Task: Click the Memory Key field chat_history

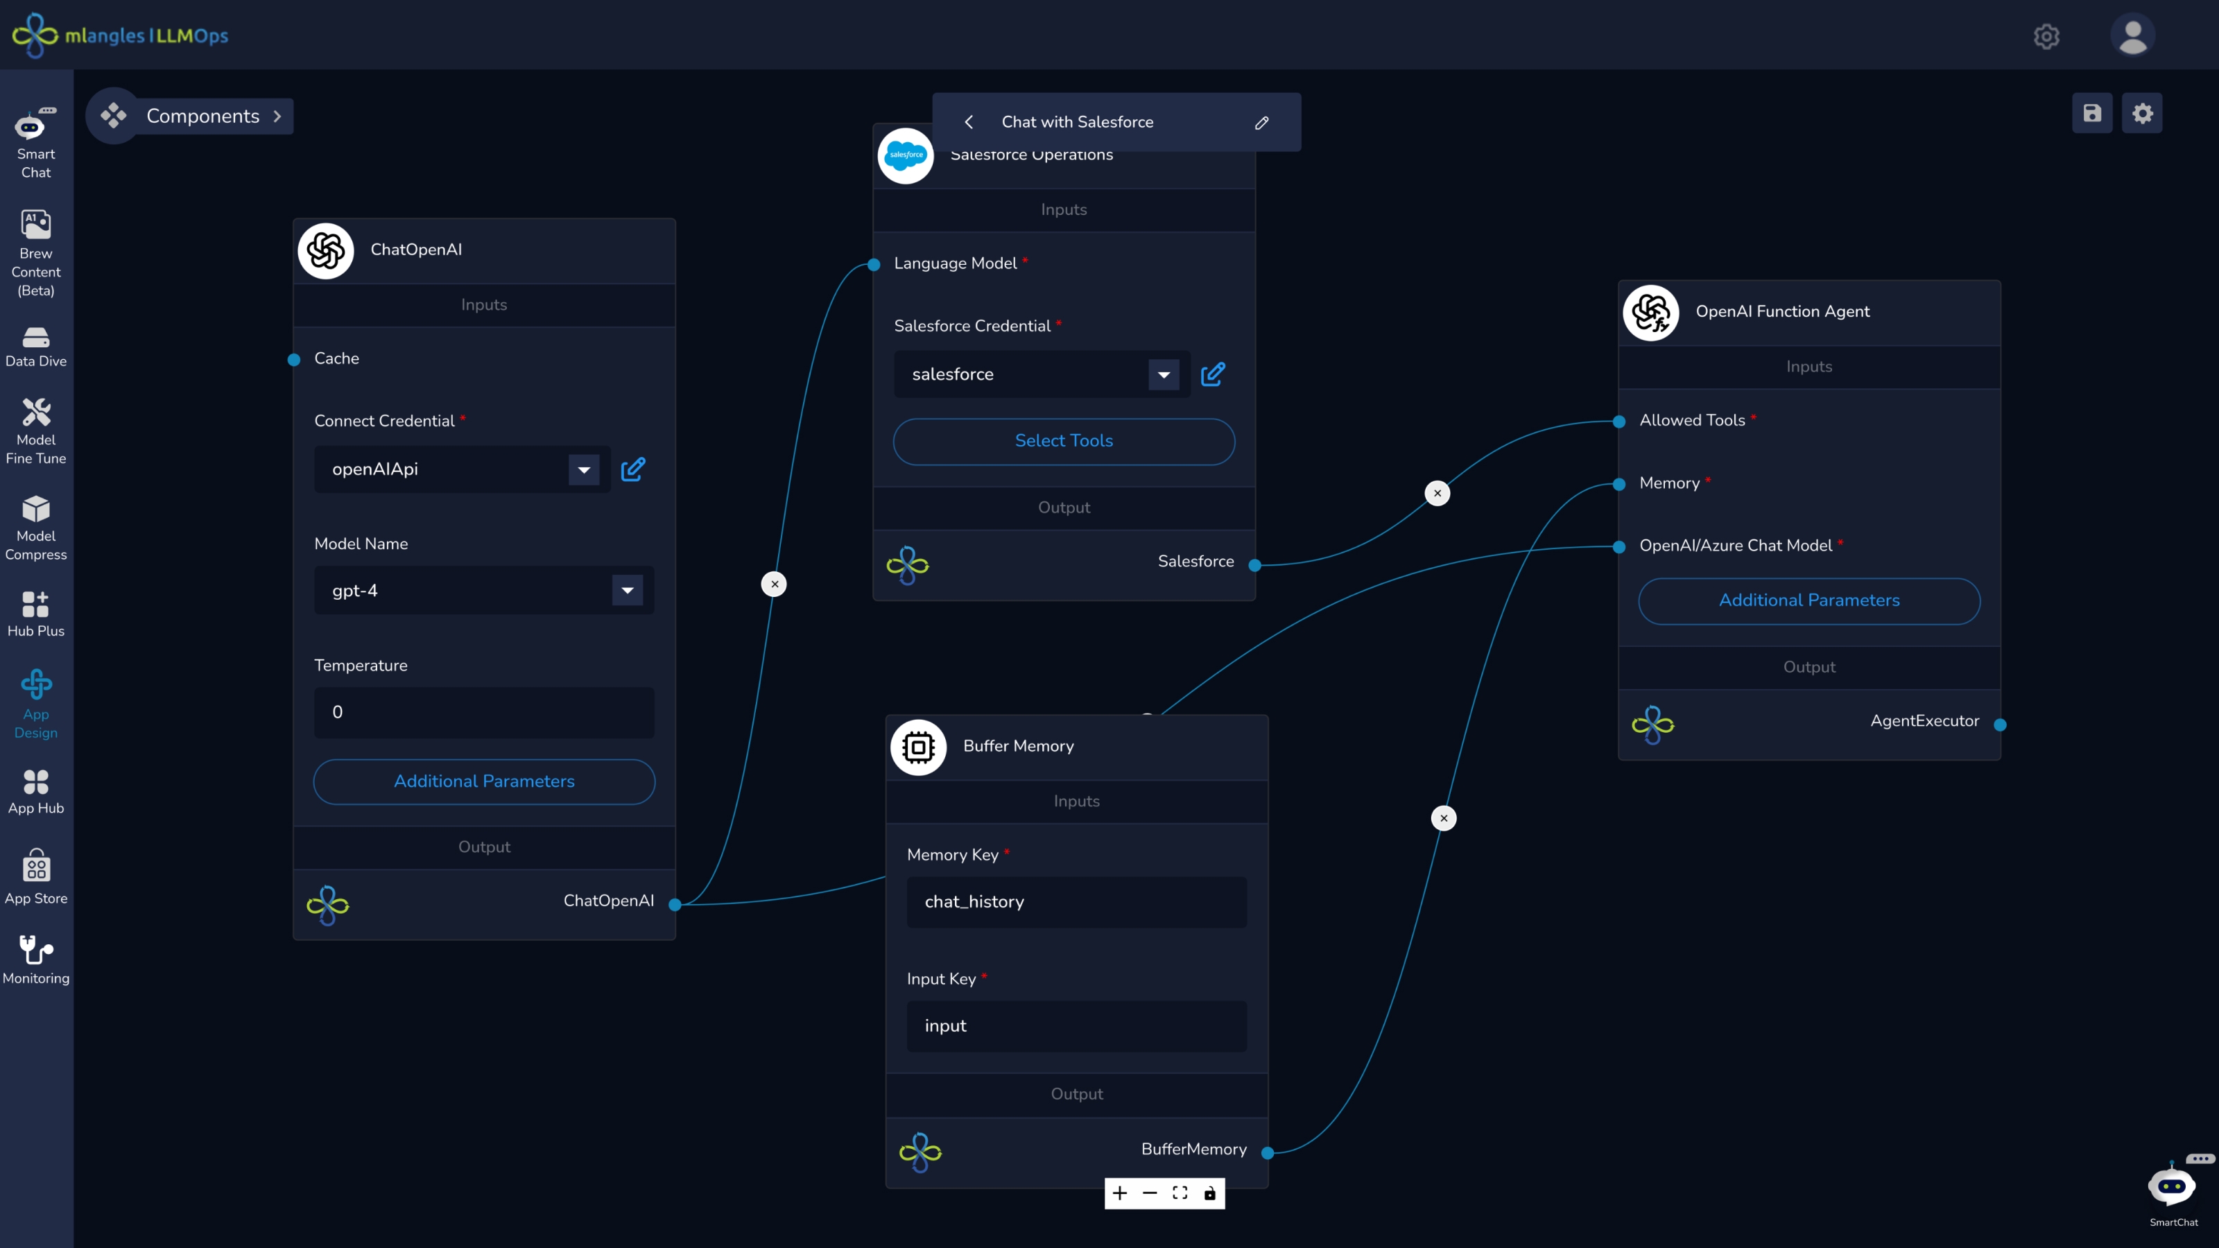Action: [x=1076, y=902]
